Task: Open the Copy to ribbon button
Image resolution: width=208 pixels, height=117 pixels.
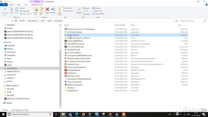Action: click(41, 11)
